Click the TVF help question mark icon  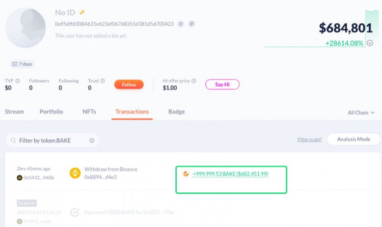18,81
